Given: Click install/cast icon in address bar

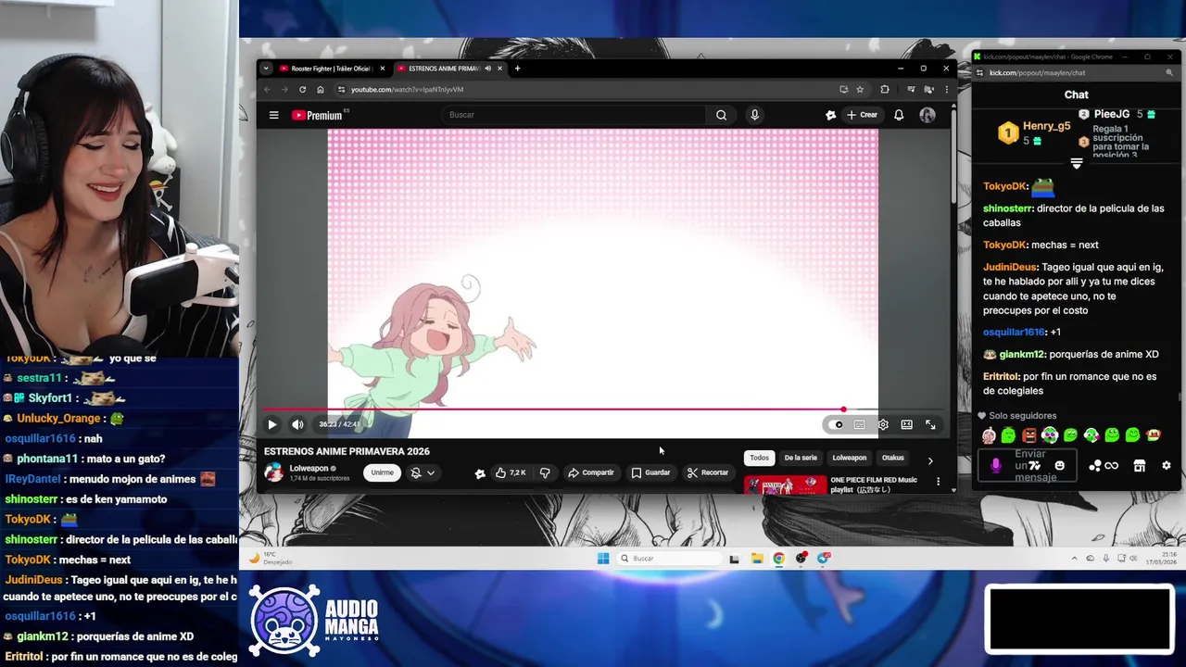Looking at the screenshot, I should pos(843,90).
